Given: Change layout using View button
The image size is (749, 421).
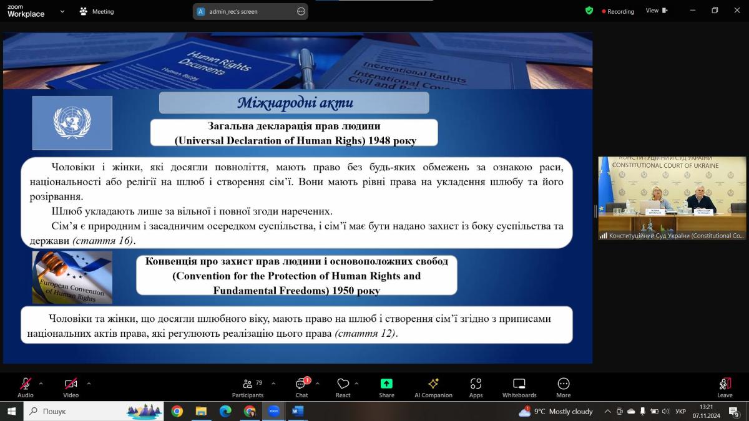Looking at the screenshot, I should (657, 11).
